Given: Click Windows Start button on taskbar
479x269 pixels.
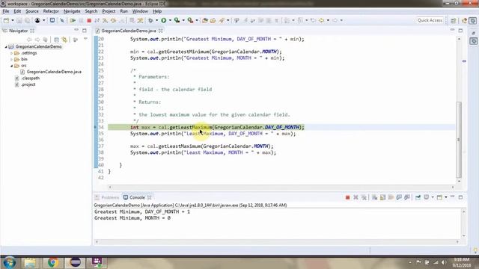Looking at the screenshot, I should [9, 262].
